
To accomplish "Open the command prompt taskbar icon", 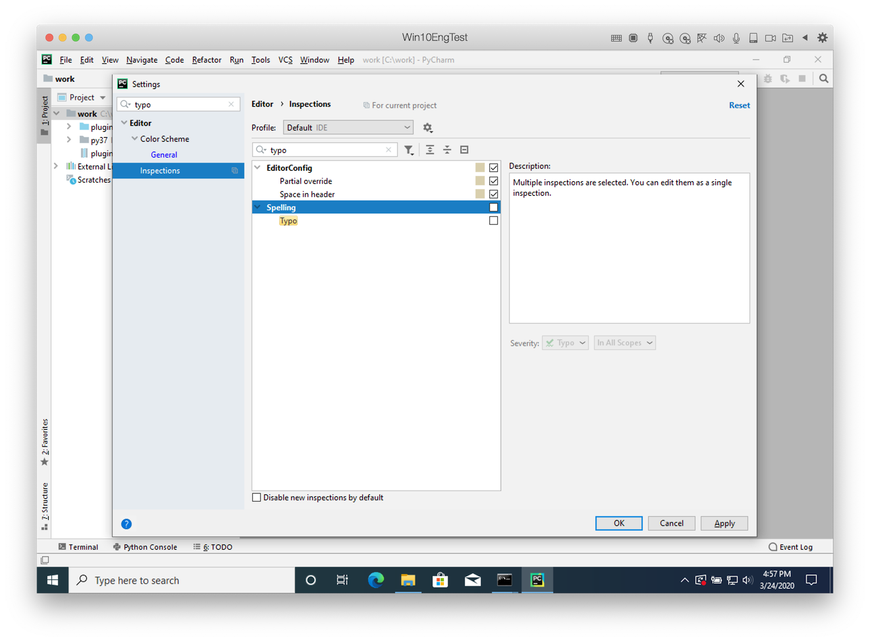I will 504,580.
